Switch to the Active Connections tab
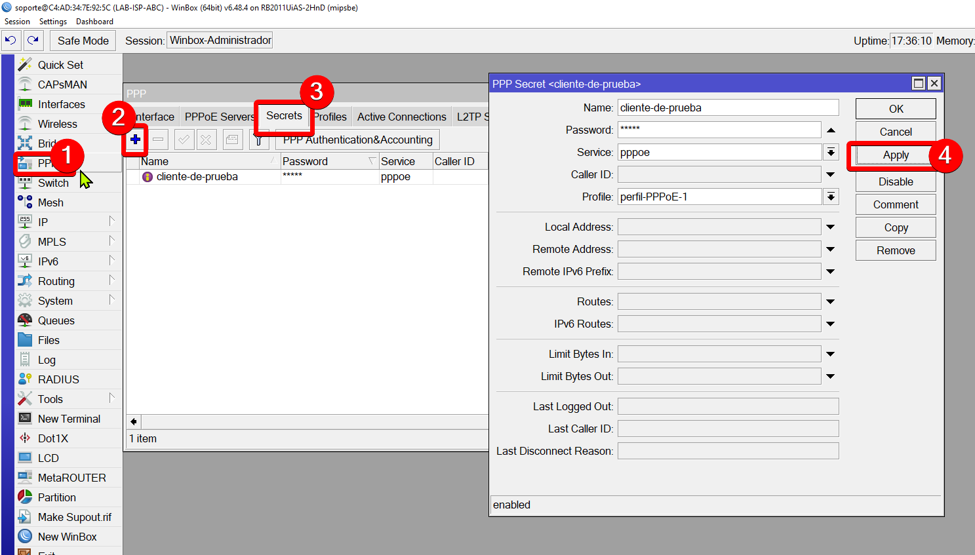Screen dimensions: 975x555 (x=401, y=117)
